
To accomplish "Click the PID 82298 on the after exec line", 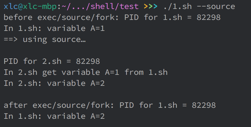I will 204,105.
